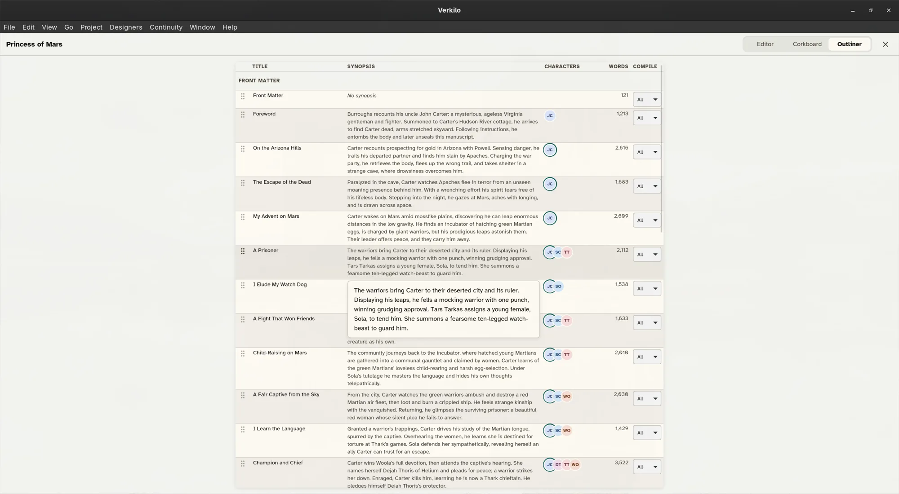Click the TITLE column header

(x=260, y=66)
